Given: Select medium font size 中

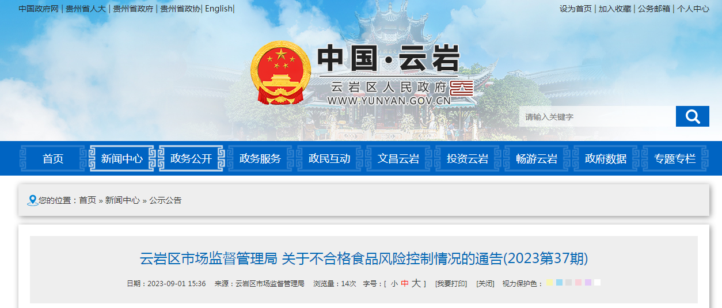Looking at the screenshot, I should [x=405, y=284].
